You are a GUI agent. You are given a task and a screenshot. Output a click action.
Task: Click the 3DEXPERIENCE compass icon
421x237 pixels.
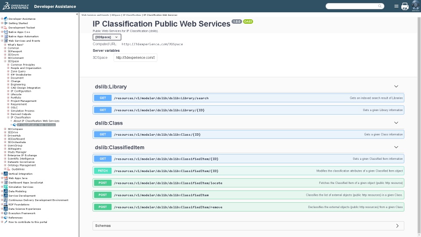point(415,6)
